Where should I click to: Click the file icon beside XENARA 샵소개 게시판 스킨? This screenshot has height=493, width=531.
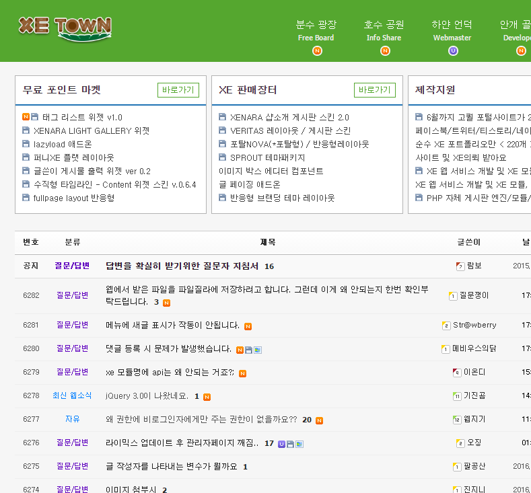pyautogui.click(x=223, y=117)
